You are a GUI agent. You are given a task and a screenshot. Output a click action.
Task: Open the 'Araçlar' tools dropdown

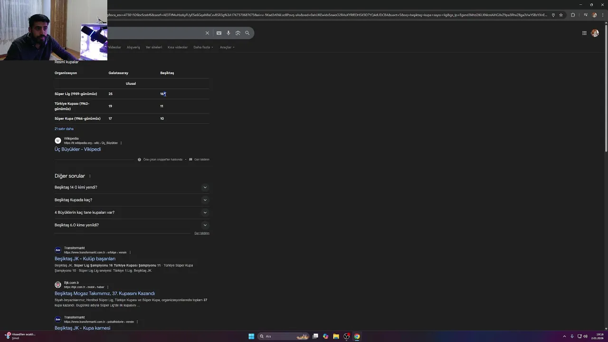(x=227, y=47)
